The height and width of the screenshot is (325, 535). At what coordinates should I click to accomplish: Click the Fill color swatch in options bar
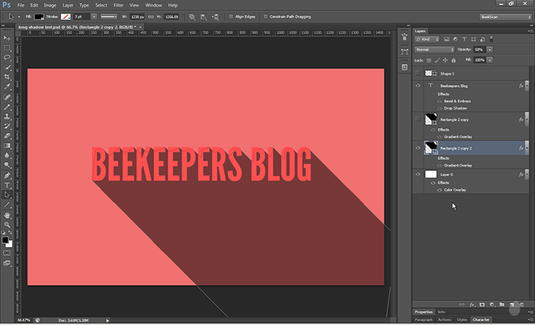(x=39, y=16)
